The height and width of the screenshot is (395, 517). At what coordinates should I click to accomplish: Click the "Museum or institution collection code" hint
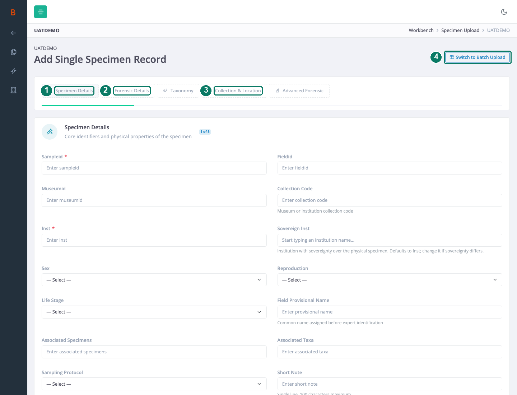click(315, 211)
